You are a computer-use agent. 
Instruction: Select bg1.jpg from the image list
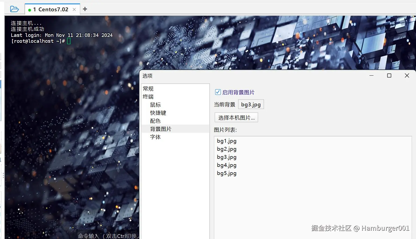[226, 141]
